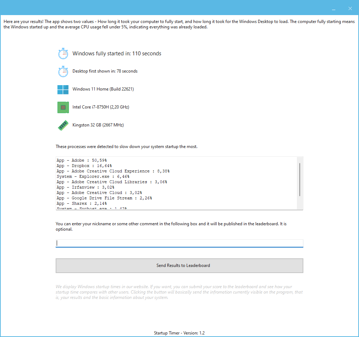Select the 'App - Adobe Creative Cloud : 3,02%' line
Image resolution: width=359 pixels, height=337 pixels.
(99, 193)
